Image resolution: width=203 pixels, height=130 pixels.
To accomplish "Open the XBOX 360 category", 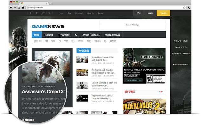I will point(38,41).
